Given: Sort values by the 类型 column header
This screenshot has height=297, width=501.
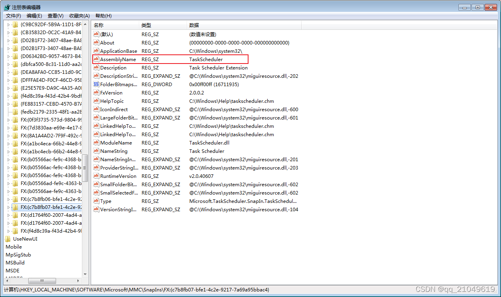Looking at the screenshot, I should (x=163, y=25).
